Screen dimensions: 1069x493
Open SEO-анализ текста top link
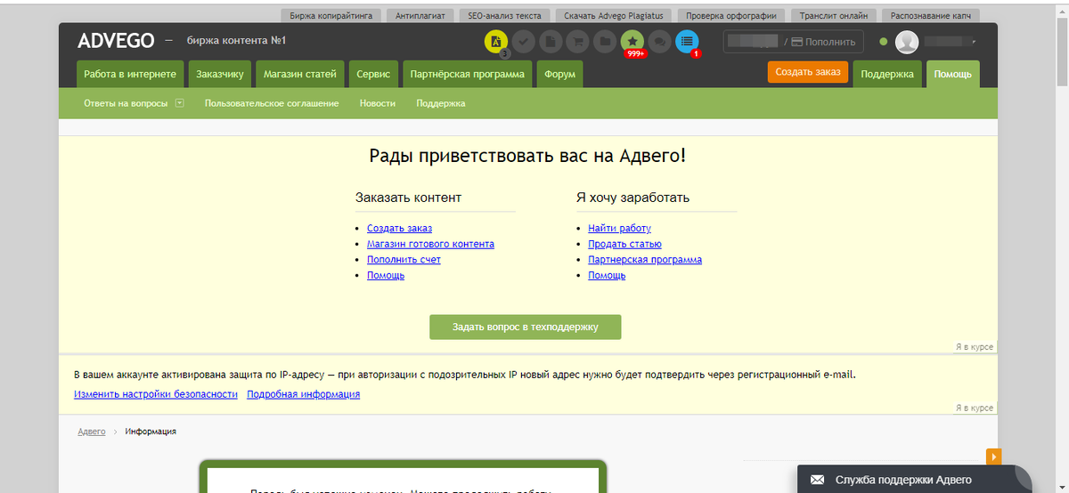[504, 15]
